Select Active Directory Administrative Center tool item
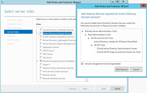The image size is (147, 93). (x=117, y=49)
